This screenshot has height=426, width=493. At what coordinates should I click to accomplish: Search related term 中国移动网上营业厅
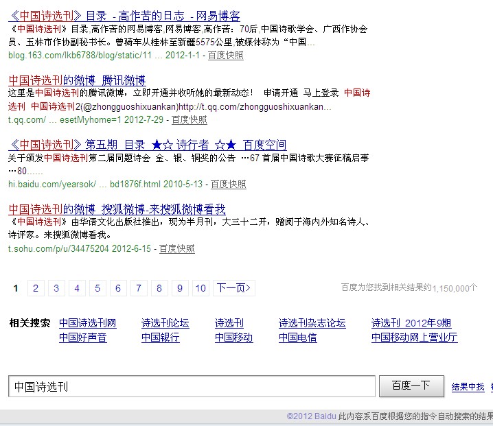(x=415, y=338)
